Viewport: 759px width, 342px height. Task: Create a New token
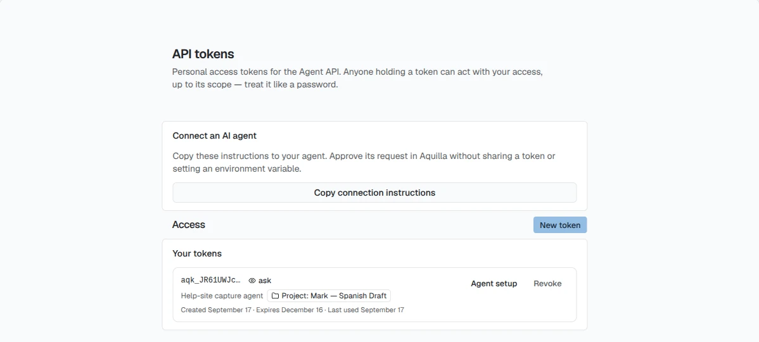point(560,225)
